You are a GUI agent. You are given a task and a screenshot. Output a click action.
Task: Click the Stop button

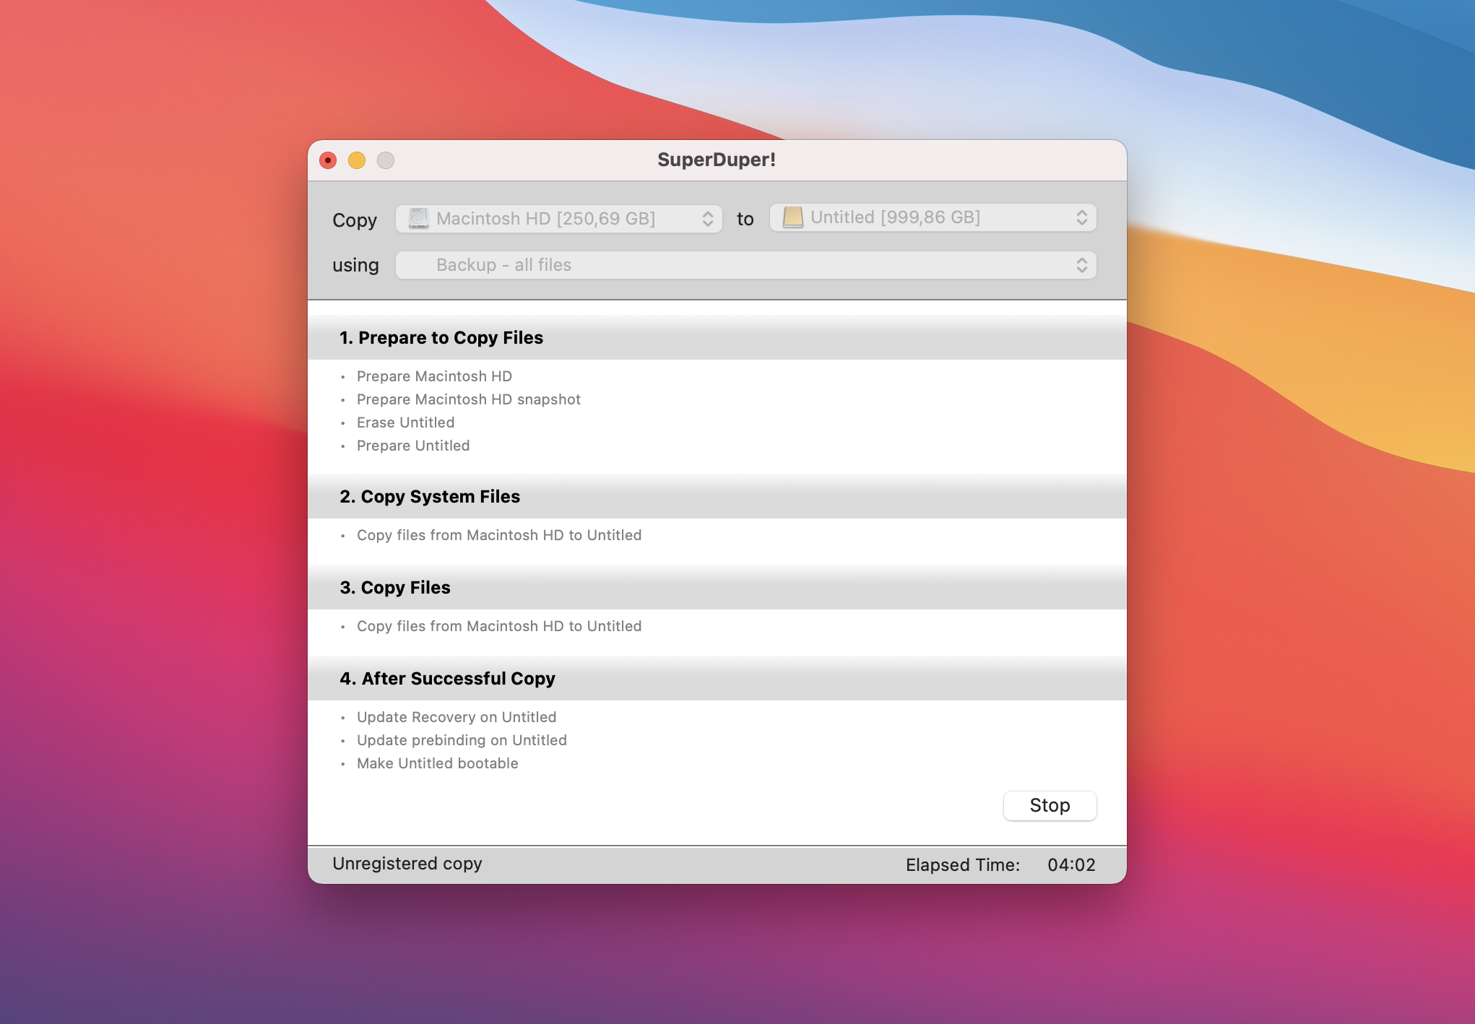point(1050,805)
